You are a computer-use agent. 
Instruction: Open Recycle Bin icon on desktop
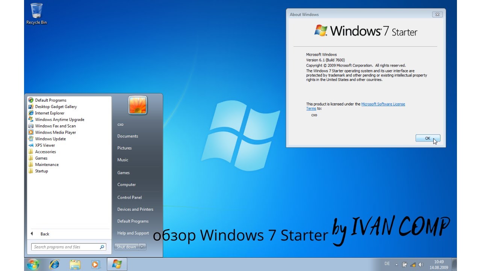click(36, 14)
